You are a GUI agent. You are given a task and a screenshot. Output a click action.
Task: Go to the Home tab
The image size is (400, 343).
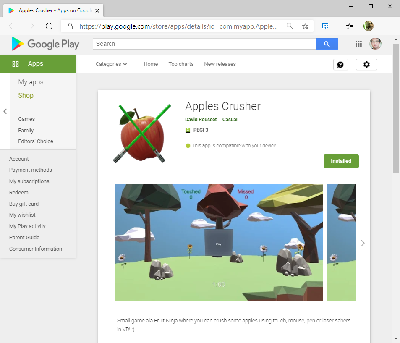(151, 64)
